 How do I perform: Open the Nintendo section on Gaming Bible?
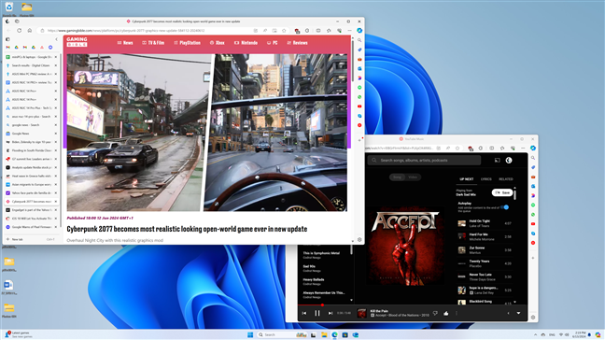(246, 43)
